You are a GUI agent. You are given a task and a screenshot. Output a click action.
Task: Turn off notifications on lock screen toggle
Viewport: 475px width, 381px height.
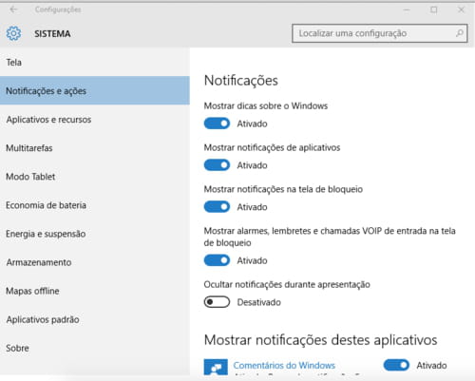(x=217, y=207)
